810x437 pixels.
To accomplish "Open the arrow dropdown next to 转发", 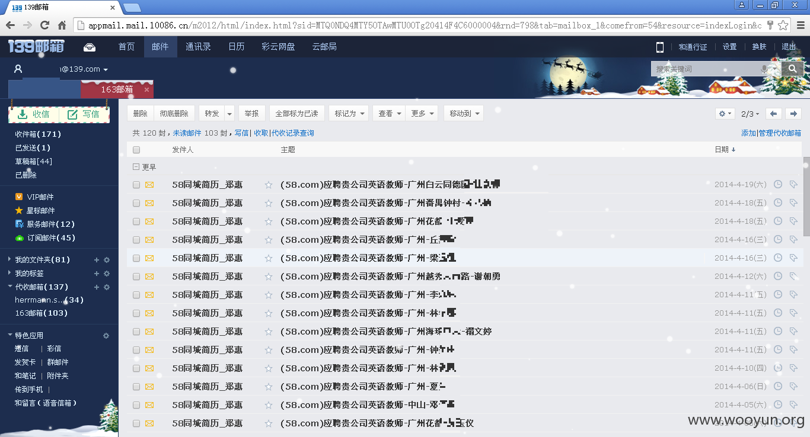I will (x=229, y=114).
